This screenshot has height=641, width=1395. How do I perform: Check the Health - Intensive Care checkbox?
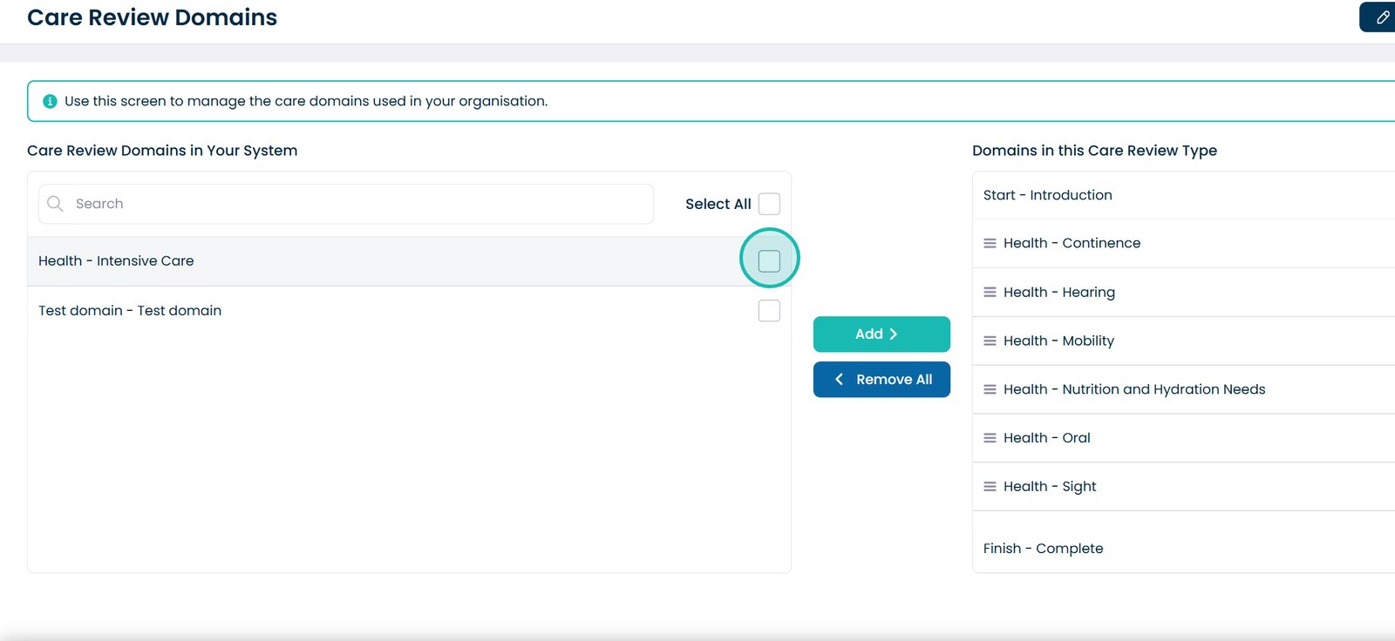point(769,260)
